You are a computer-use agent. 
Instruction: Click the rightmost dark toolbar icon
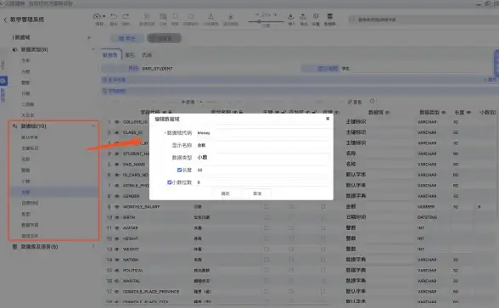(330, 16)
